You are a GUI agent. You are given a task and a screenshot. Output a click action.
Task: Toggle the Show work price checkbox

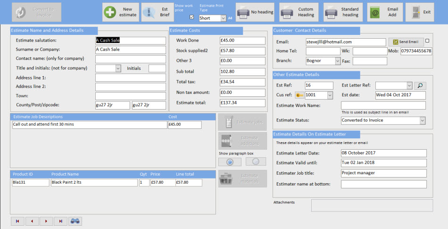(191, 17)
